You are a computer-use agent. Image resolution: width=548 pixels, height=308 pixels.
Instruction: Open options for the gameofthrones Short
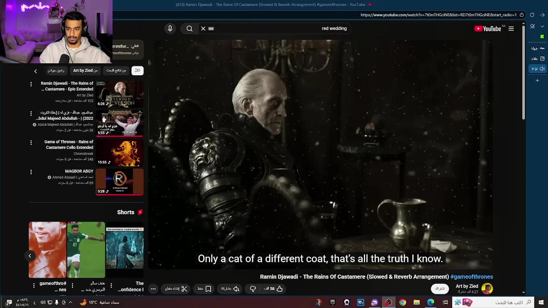[x=34, y=285]
